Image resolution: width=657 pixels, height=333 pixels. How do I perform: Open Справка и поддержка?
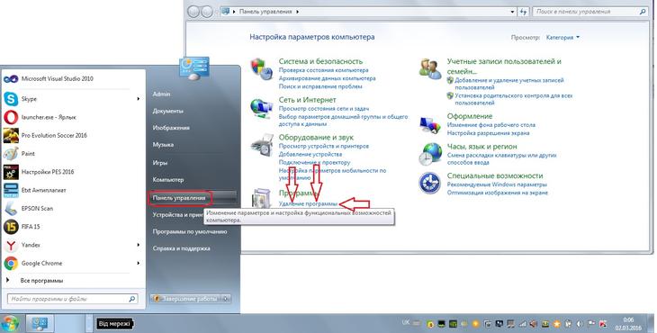(182, 248)
